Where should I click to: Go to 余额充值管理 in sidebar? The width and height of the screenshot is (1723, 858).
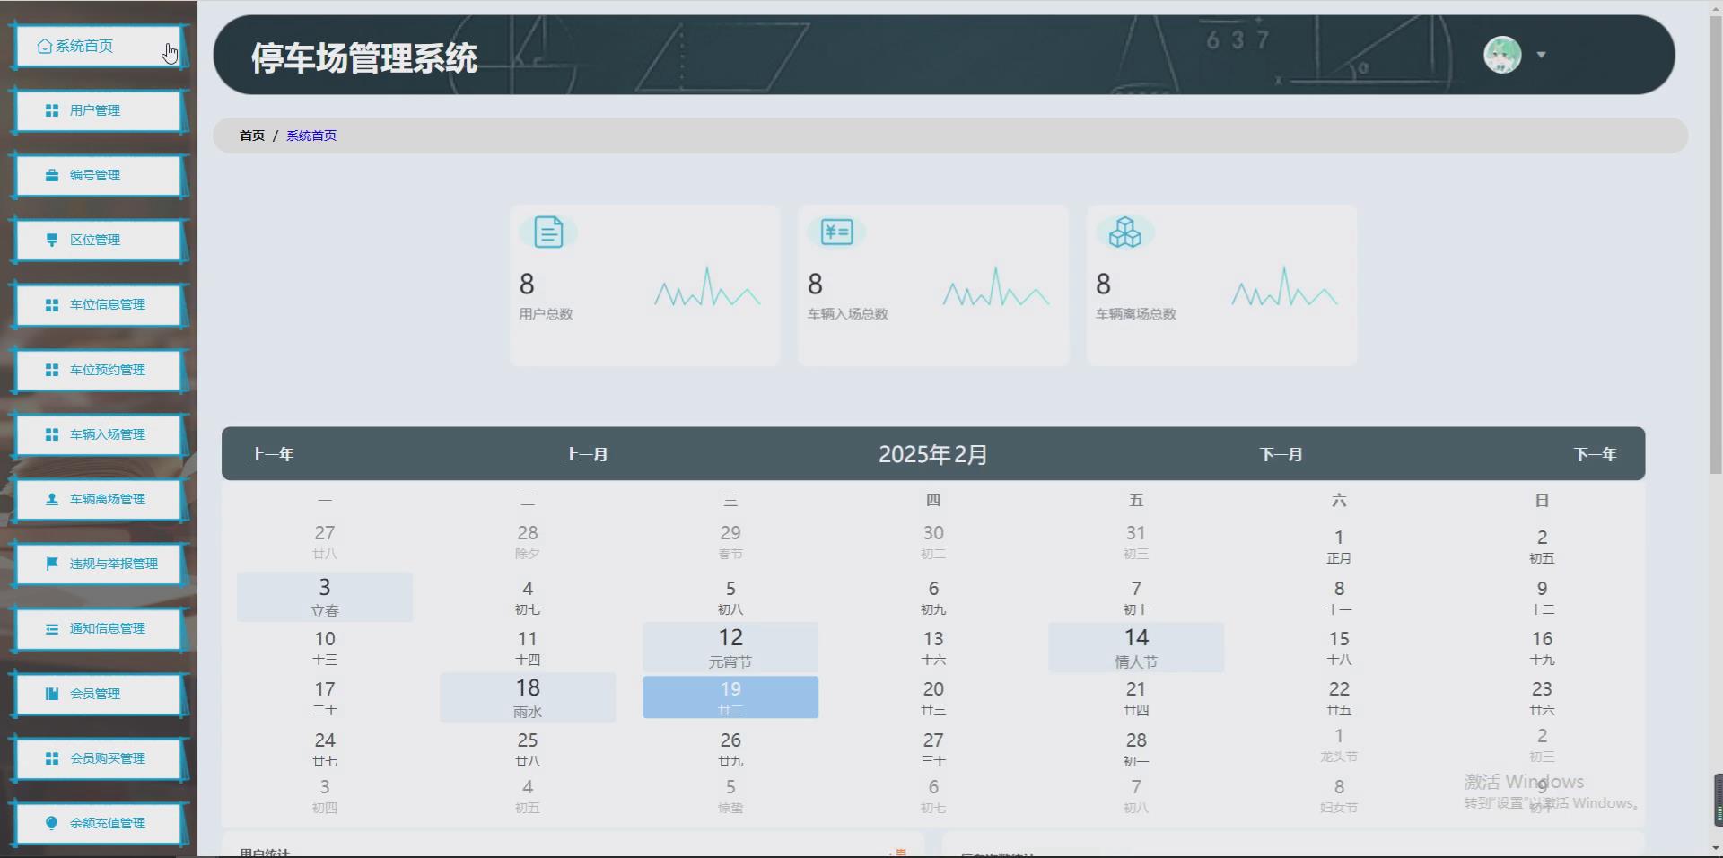pos(100,823)
